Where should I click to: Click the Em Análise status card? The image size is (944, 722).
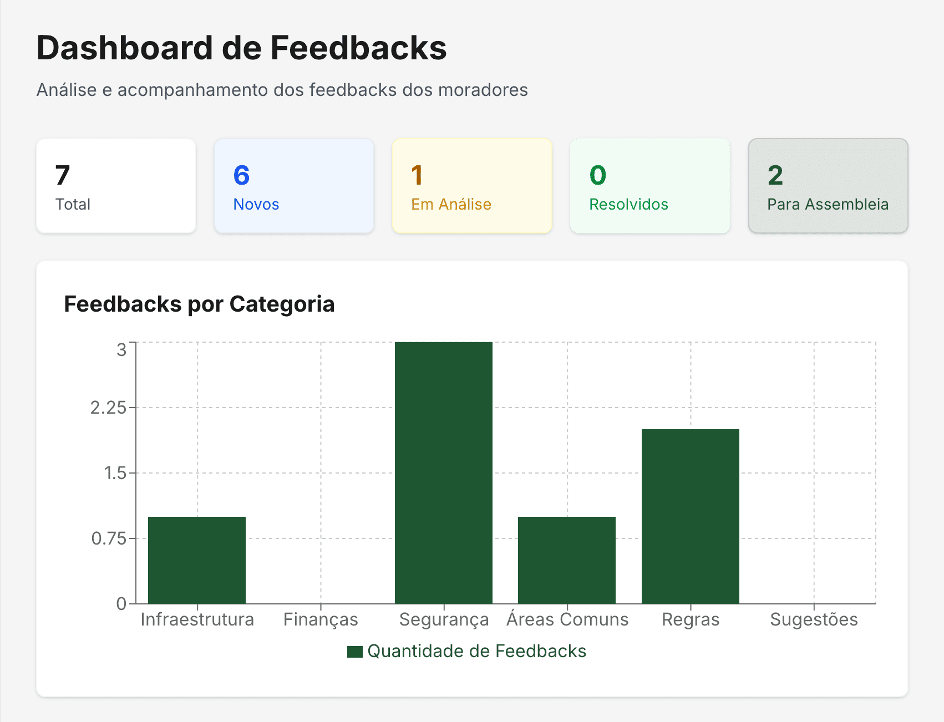click(471, 186)
